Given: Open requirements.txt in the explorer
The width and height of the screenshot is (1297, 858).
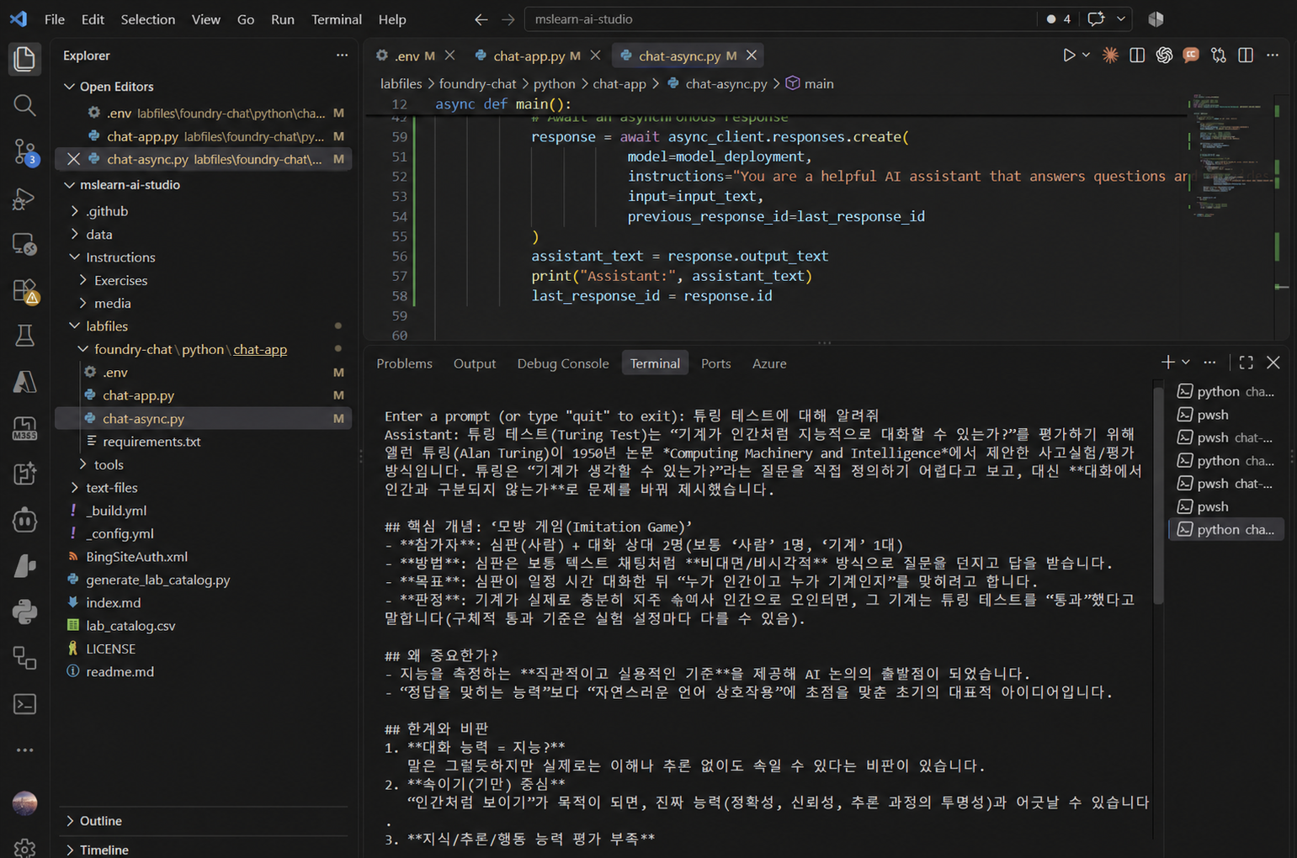Looking at the screenshot, I should [151, 442].
